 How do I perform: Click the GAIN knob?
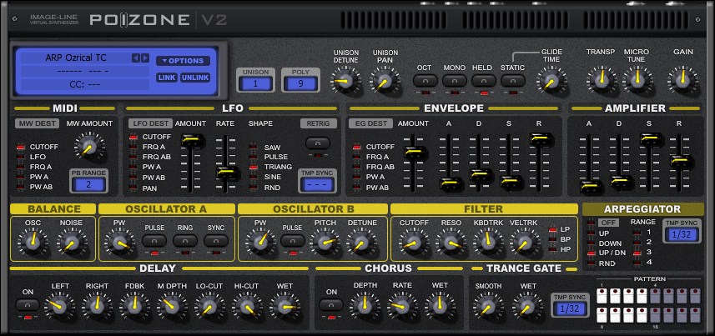[682, 80]
